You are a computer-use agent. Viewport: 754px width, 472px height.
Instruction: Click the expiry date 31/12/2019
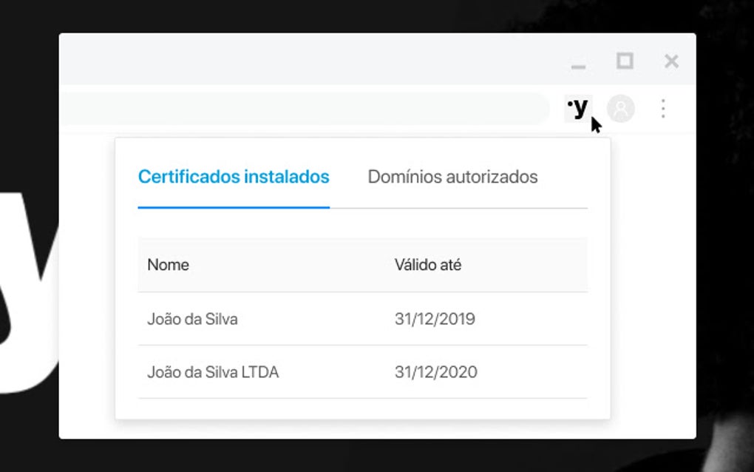436,318
